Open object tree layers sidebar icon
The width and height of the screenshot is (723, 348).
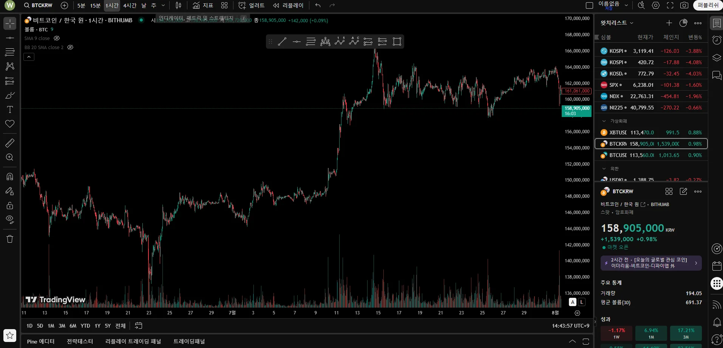pyautogui.click(x=717, y=58)
